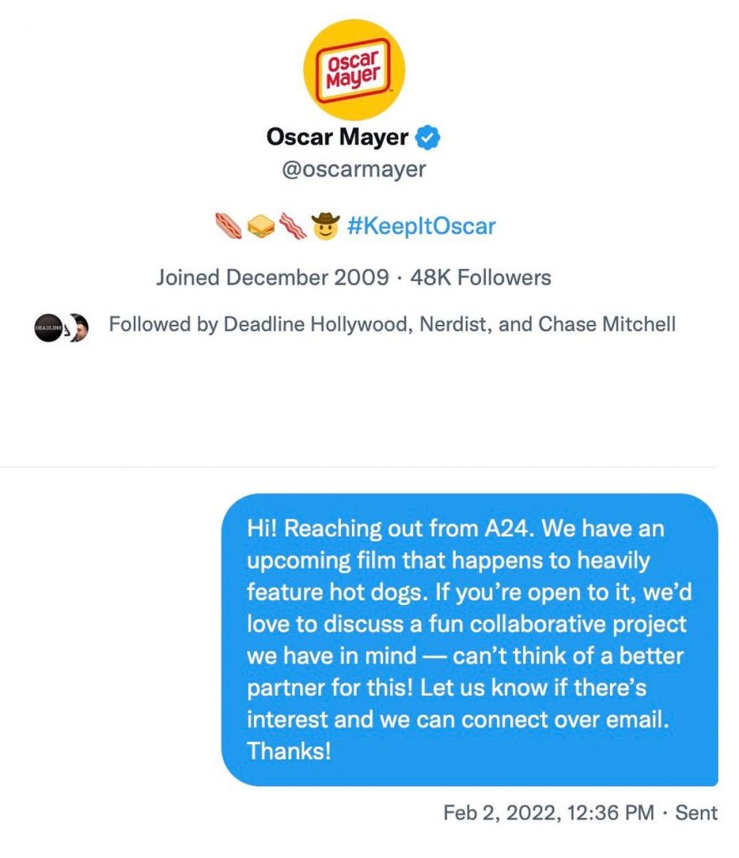Click the Sent delivery status
Viewport: 739px width, 858px height.
697,812
